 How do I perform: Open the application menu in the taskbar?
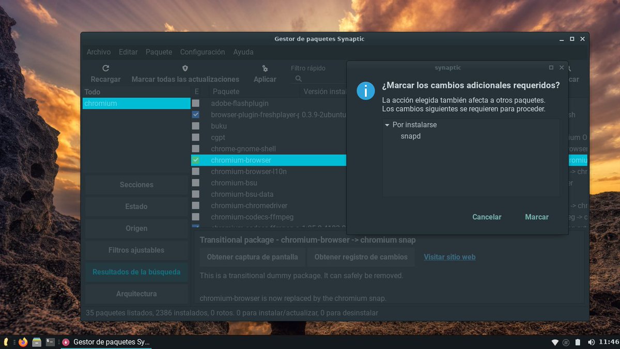[6, 342]
